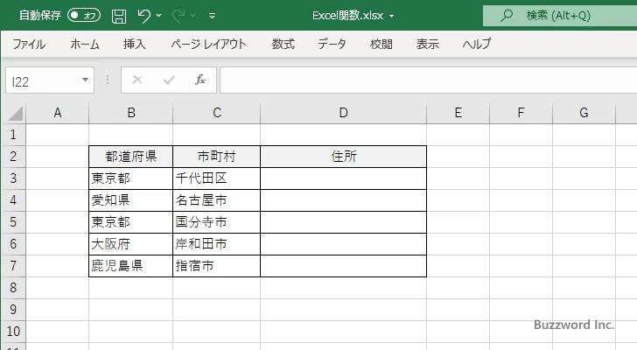Open the Undo history dropdown arrow
This screenshot has width=637, height=350.
click(159, 16)
